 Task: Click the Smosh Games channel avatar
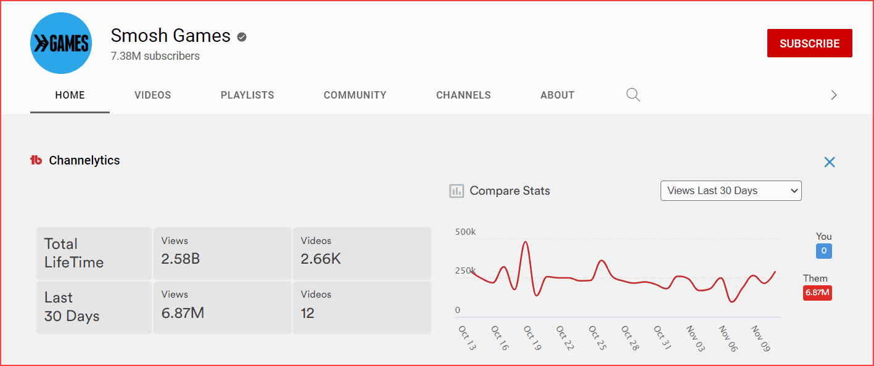tap(61, 43)
